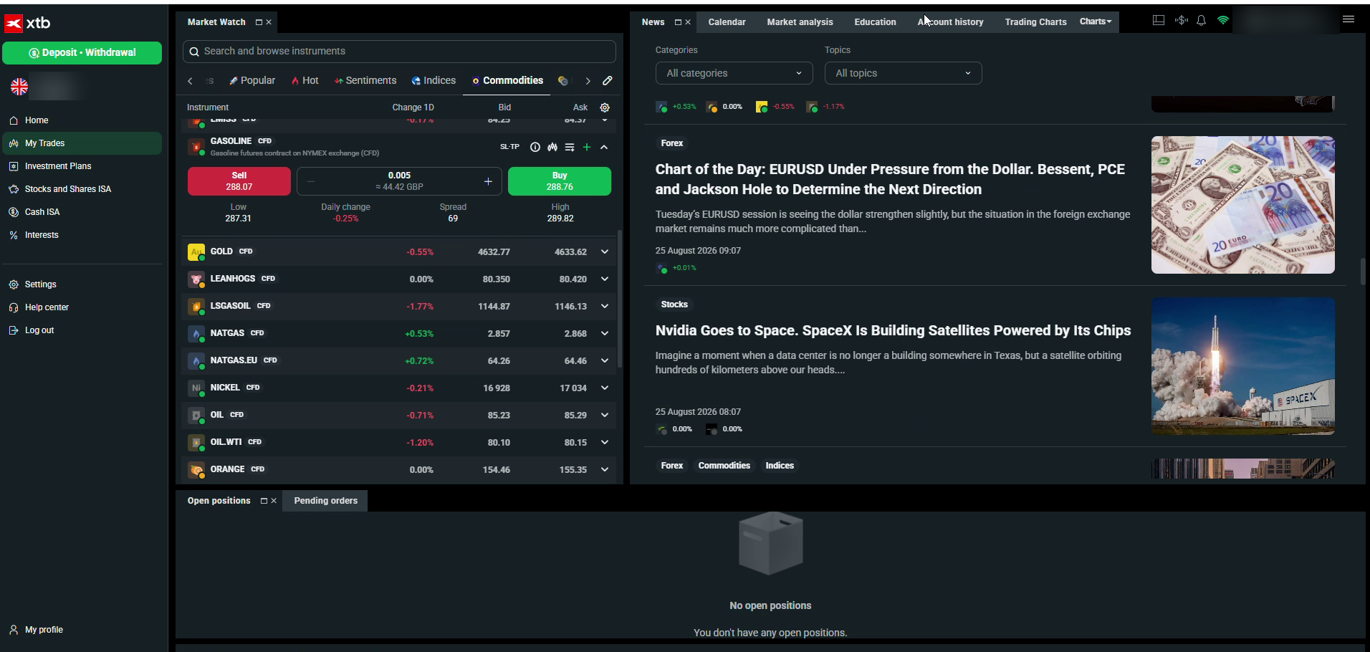Open the notifications bell

pyautogui.click(x=1202, y=21)
